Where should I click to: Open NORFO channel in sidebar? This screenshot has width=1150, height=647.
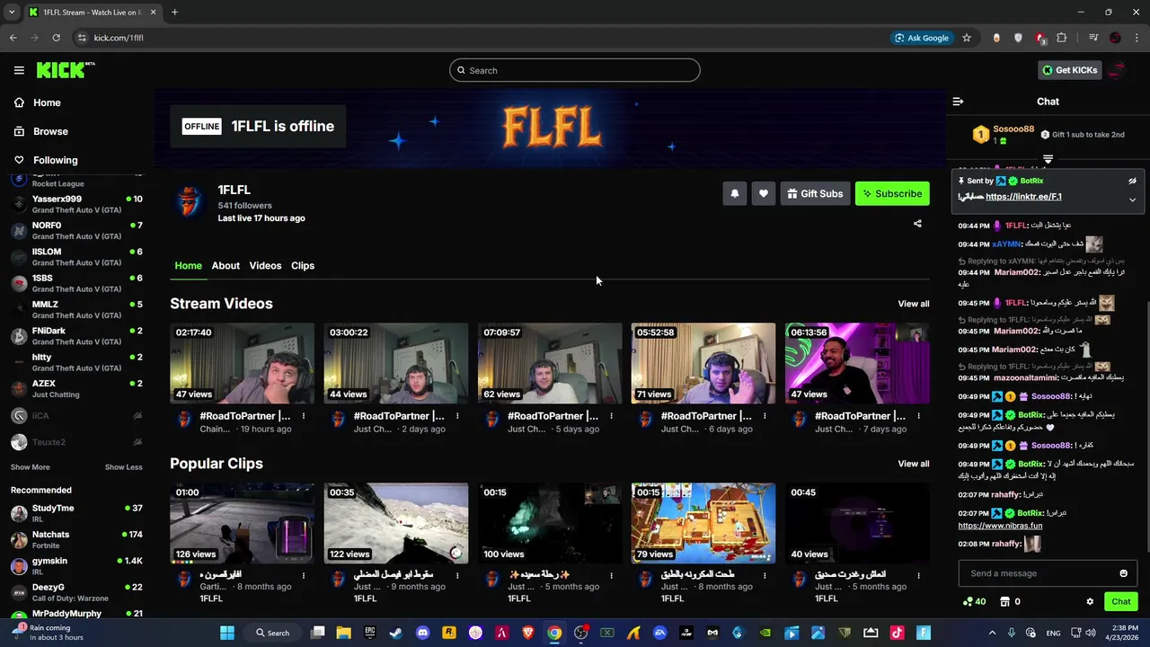tap(76, 230)
